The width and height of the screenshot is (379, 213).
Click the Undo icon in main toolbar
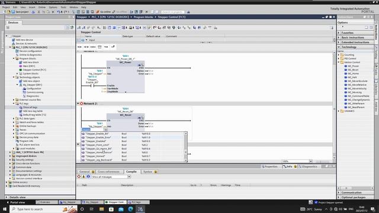point(58,12)
